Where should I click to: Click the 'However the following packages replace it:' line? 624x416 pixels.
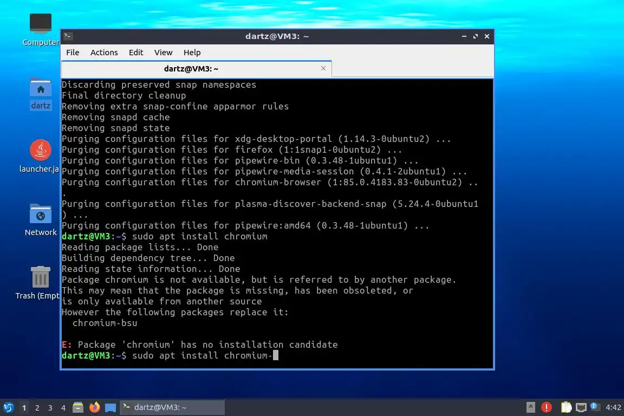(x=175, y=312)
